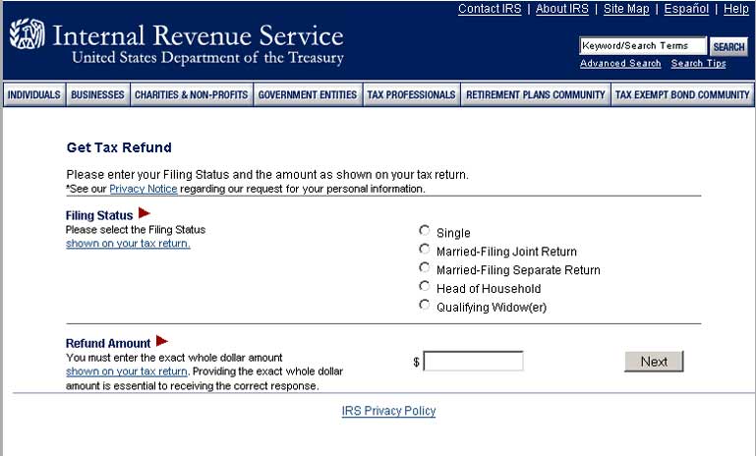Open the Privacy Notice link
Image resolution: width=756 pixels, height=456 pixels.
tap(144, 189)
